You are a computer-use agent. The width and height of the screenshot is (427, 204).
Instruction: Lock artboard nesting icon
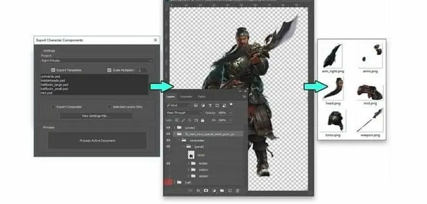tap(196, 120)
